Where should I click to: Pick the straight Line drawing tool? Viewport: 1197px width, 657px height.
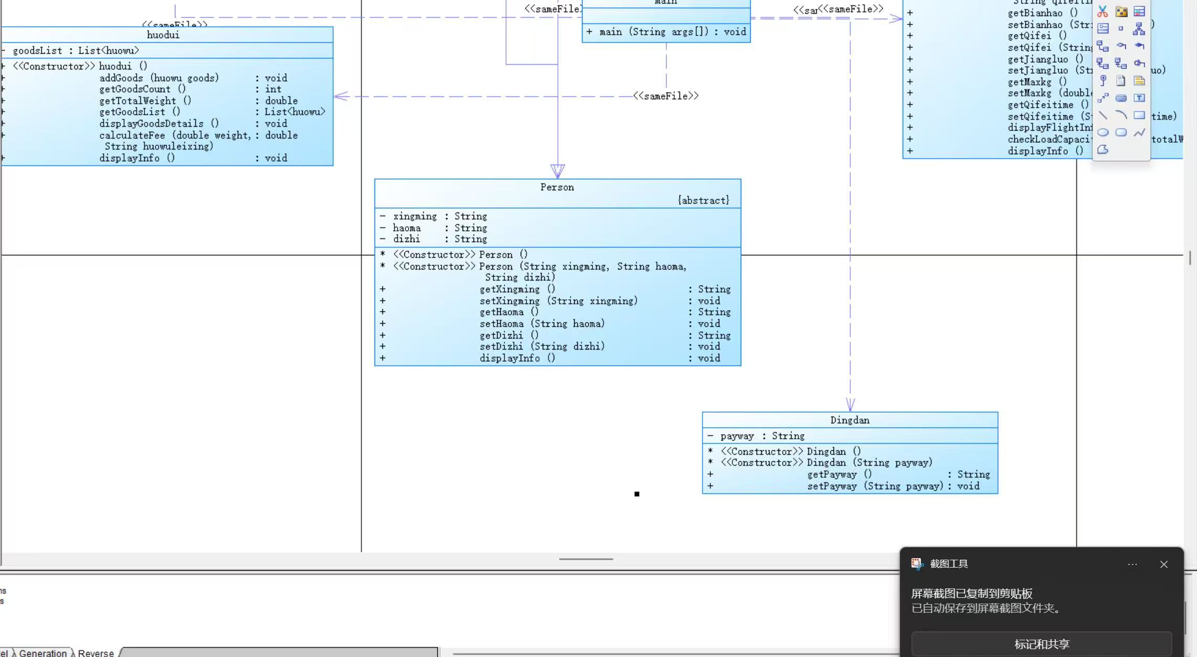pos(1103,115)
